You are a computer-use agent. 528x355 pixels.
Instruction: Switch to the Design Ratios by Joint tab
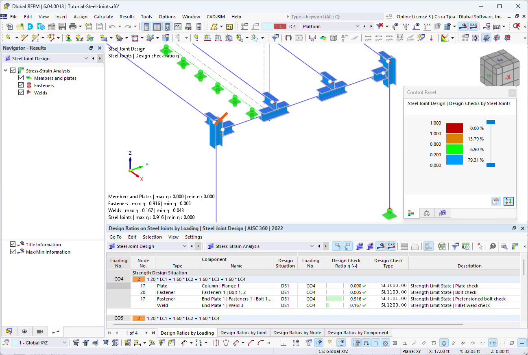pyautogui.click(x=243, y=333)
